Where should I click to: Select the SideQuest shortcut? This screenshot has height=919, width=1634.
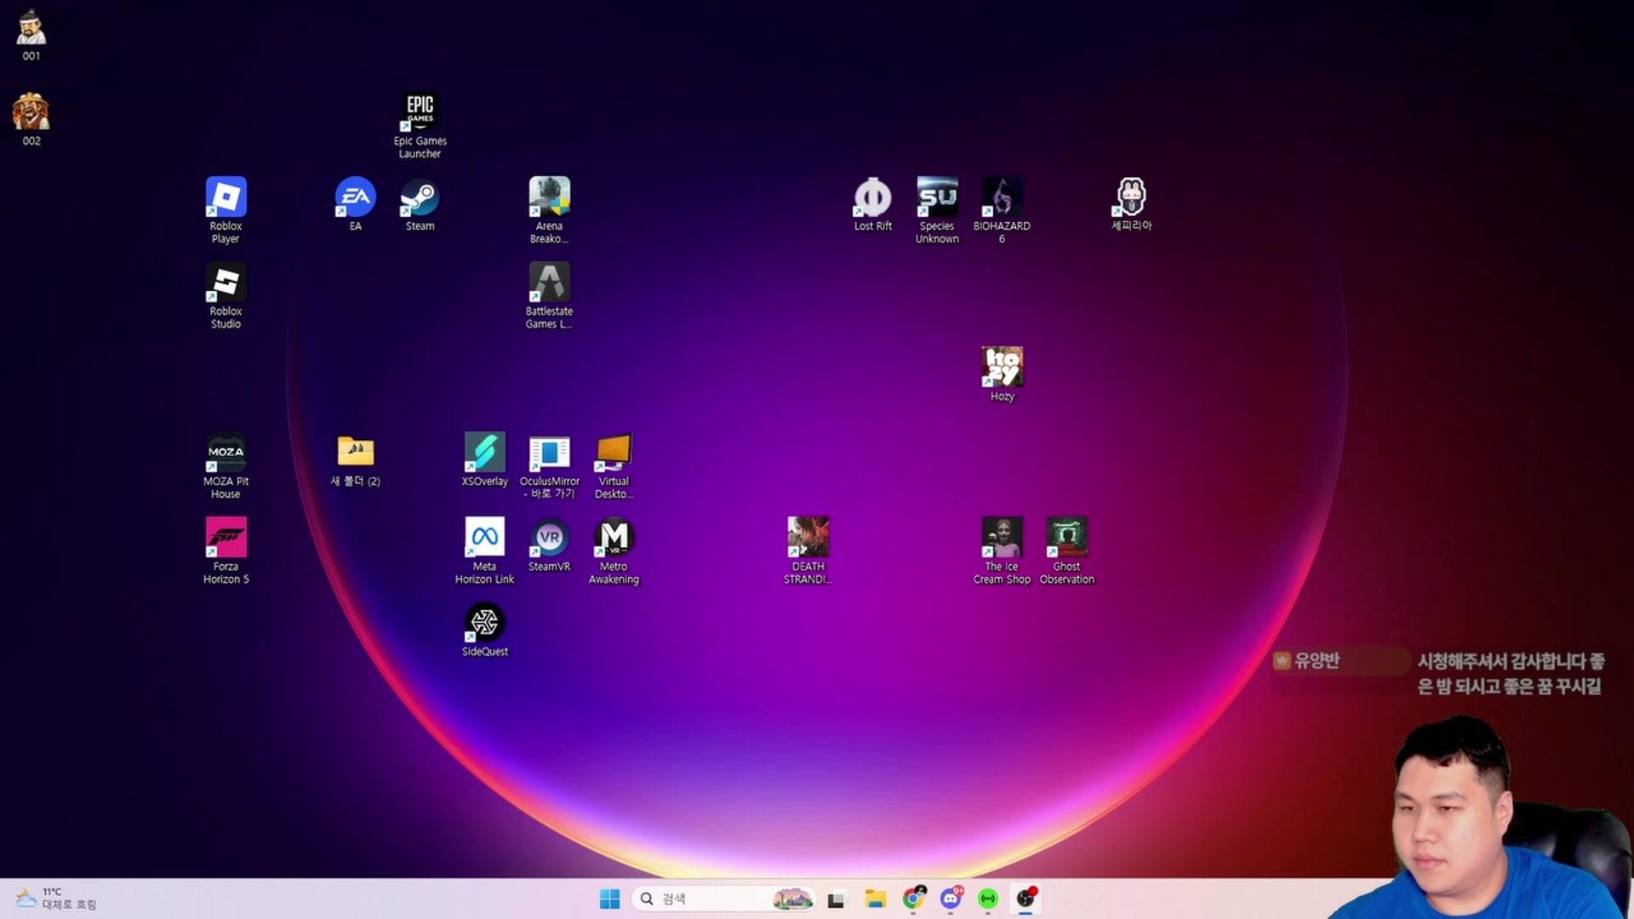point(484,623)
